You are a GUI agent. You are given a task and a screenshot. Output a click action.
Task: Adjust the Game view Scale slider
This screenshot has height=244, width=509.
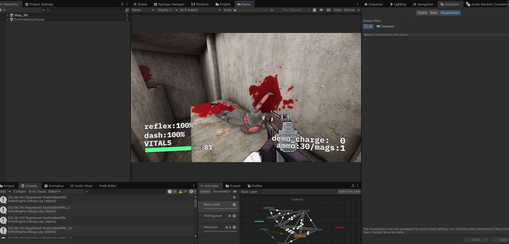coord(251,10)
